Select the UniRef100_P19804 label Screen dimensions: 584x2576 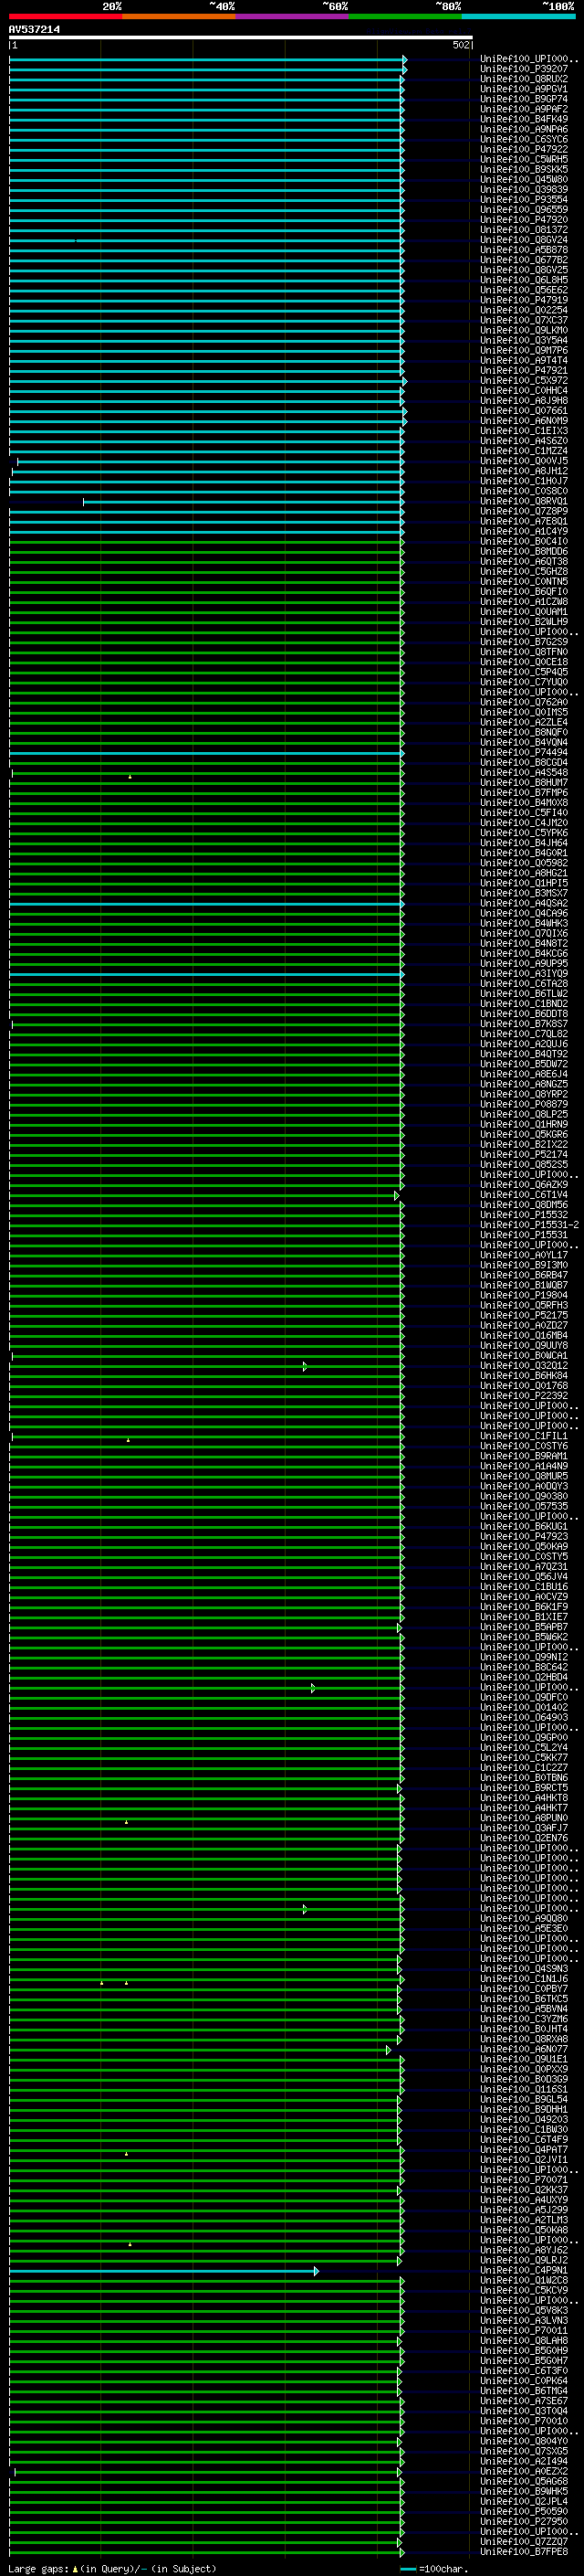(524, 1295)
